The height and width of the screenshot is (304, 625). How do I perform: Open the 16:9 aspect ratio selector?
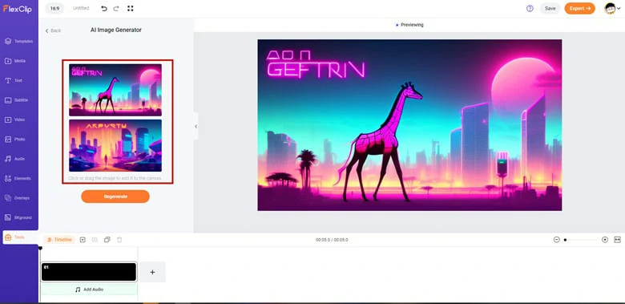pyautogui.click(x=54, y=8)
